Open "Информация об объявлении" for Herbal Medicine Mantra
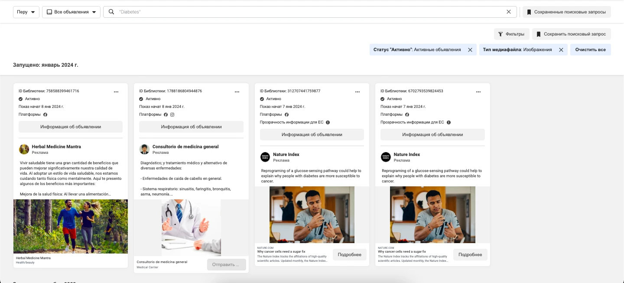Image resolution: width=624 pixels, height=283 pixels. click(71, 127)
